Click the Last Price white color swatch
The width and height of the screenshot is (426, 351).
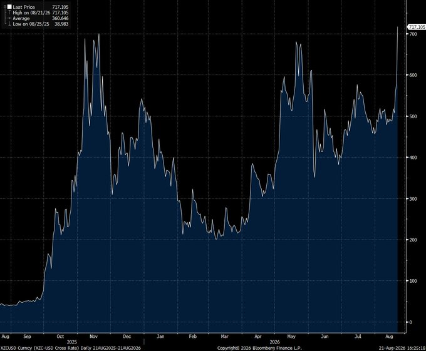[9, 7]
